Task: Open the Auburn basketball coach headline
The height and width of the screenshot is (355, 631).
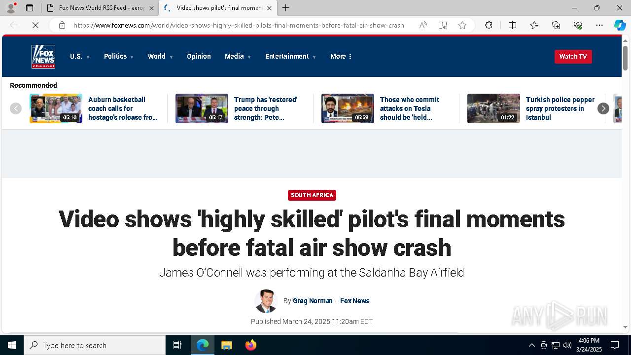Action: click(123, 108)
